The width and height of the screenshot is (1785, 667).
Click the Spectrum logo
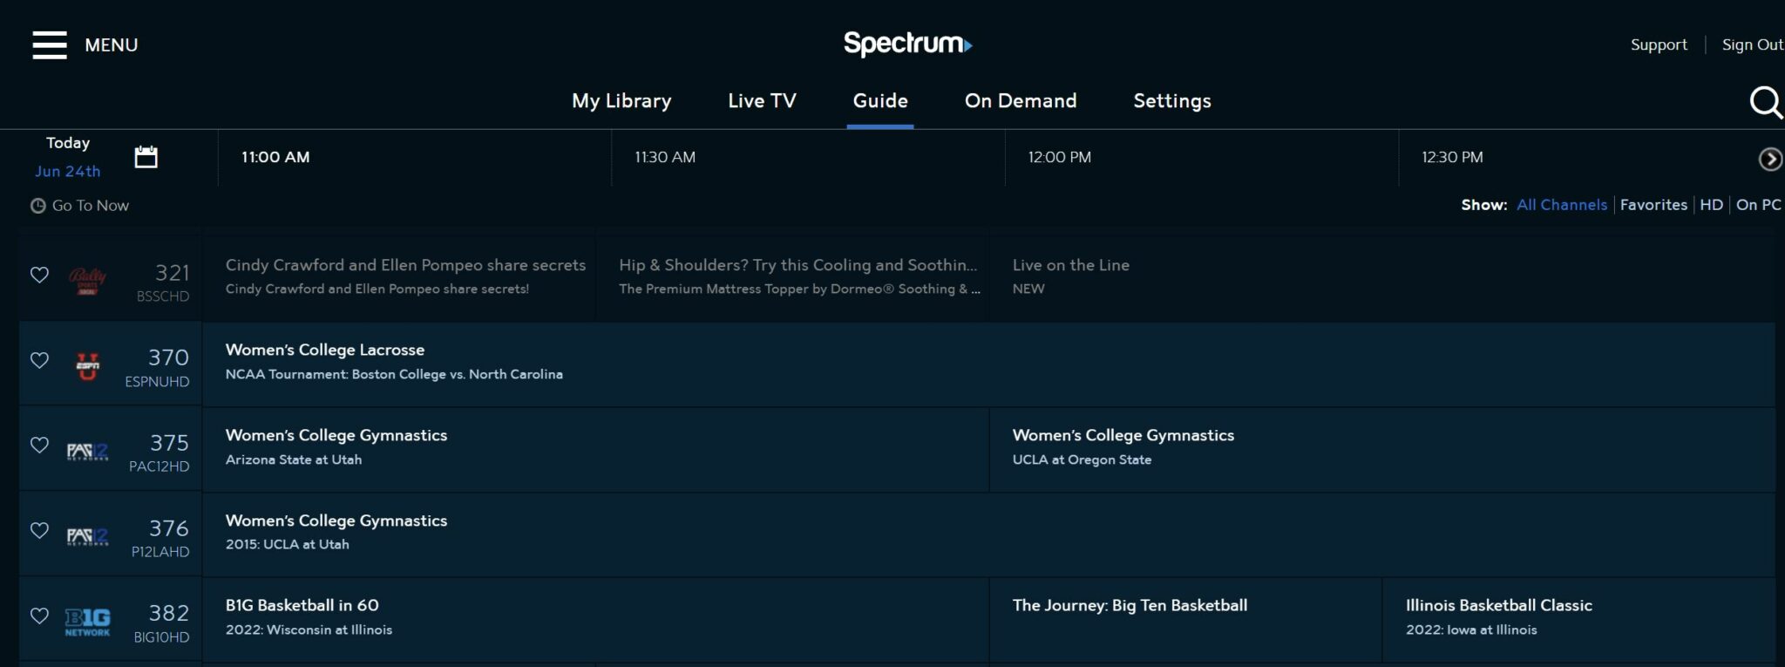907,44
